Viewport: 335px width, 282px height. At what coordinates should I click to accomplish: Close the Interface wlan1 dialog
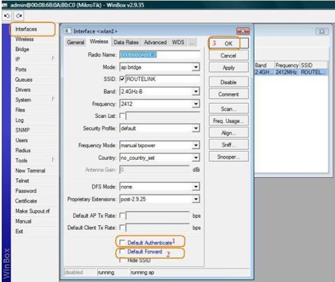pyautogui.click(x=243, y=31)
